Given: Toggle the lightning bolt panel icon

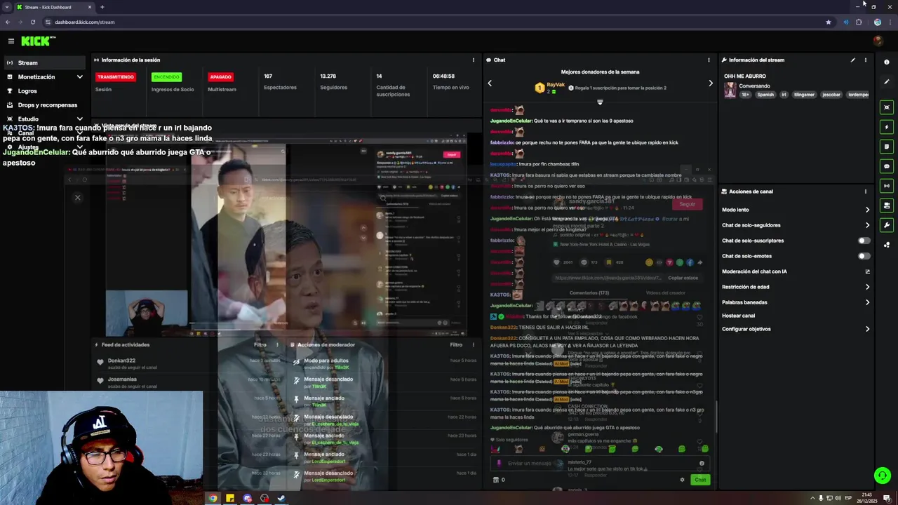Looking at the screenshot, I should pos(887,127).
